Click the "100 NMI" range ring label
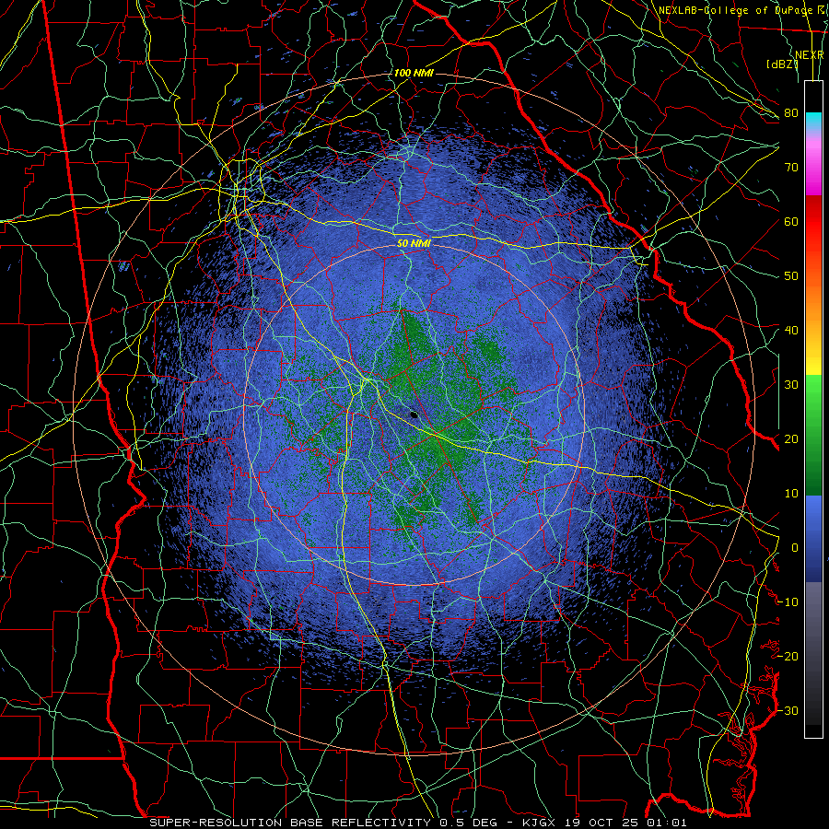 click(x=414, y=73)
